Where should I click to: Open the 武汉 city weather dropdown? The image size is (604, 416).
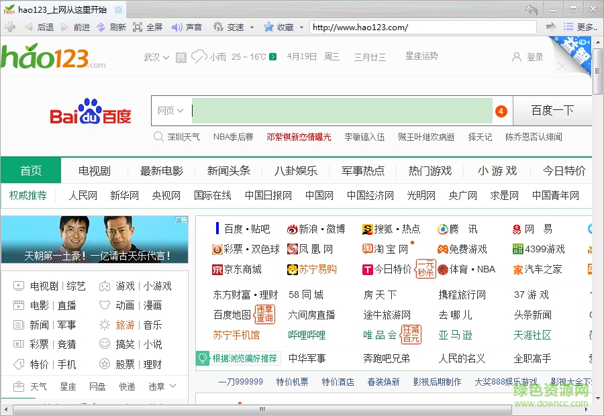click(155, 58)
